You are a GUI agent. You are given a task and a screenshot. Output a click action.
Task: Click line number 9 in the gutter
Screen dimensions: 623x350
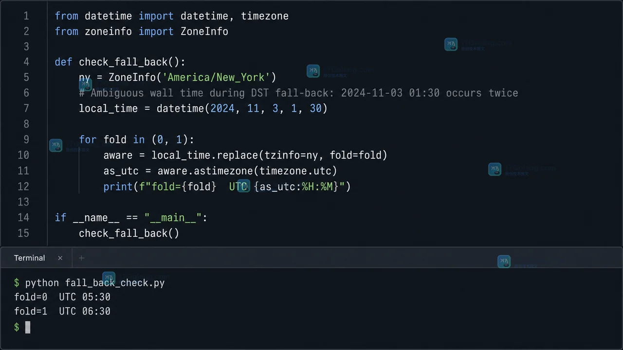[26, 140]
